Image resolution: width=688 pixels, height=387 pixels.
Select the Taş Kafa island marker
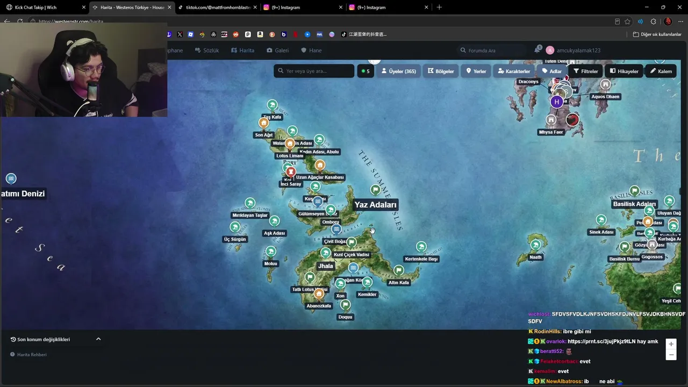(273, 105)
